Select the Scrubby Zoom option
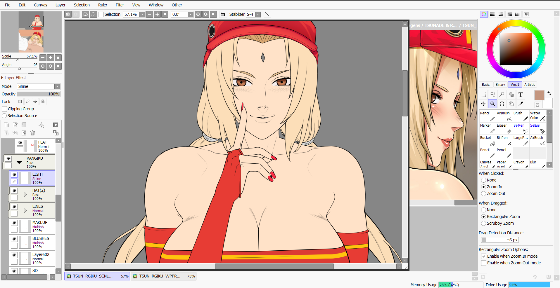The width and height of the screenshot is (560, 288). tap(484, 223)
